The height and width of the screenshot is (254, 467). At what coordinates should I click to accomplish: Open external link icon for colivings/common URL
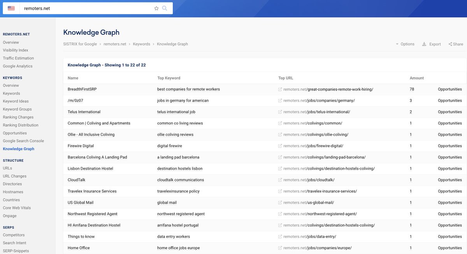pos(280,123)
